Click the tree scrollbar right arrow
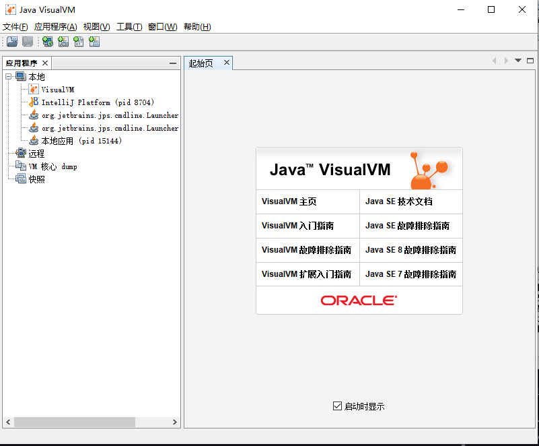This screenshot has width=539, height=446. click(175, 422)
